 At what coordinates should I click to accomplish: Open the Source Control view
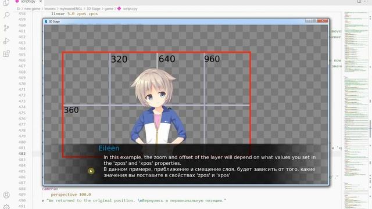tap(6, 28)
